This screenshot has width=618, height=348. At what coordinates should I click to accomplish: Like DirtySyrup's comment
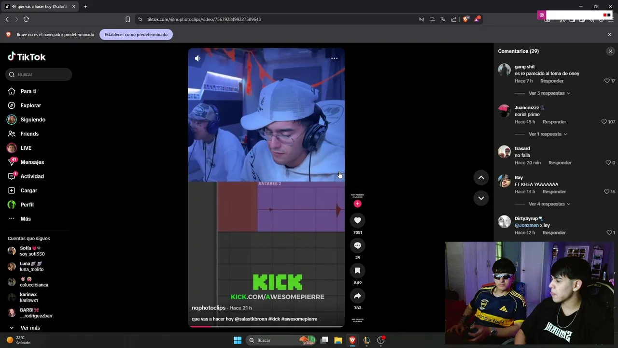609,232
